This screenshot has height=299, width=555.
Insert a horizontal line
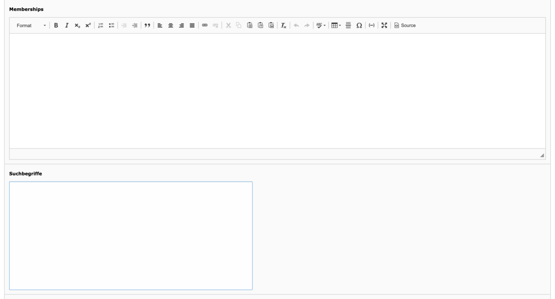348,25
